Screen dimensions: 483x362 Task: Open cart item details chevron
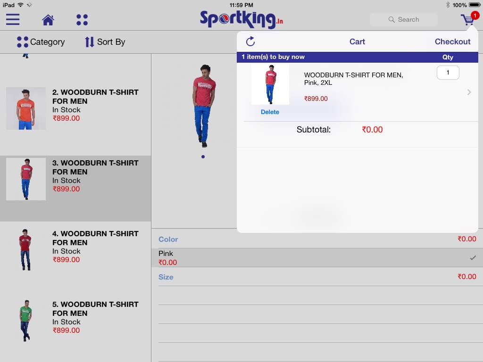coord(469,92)
